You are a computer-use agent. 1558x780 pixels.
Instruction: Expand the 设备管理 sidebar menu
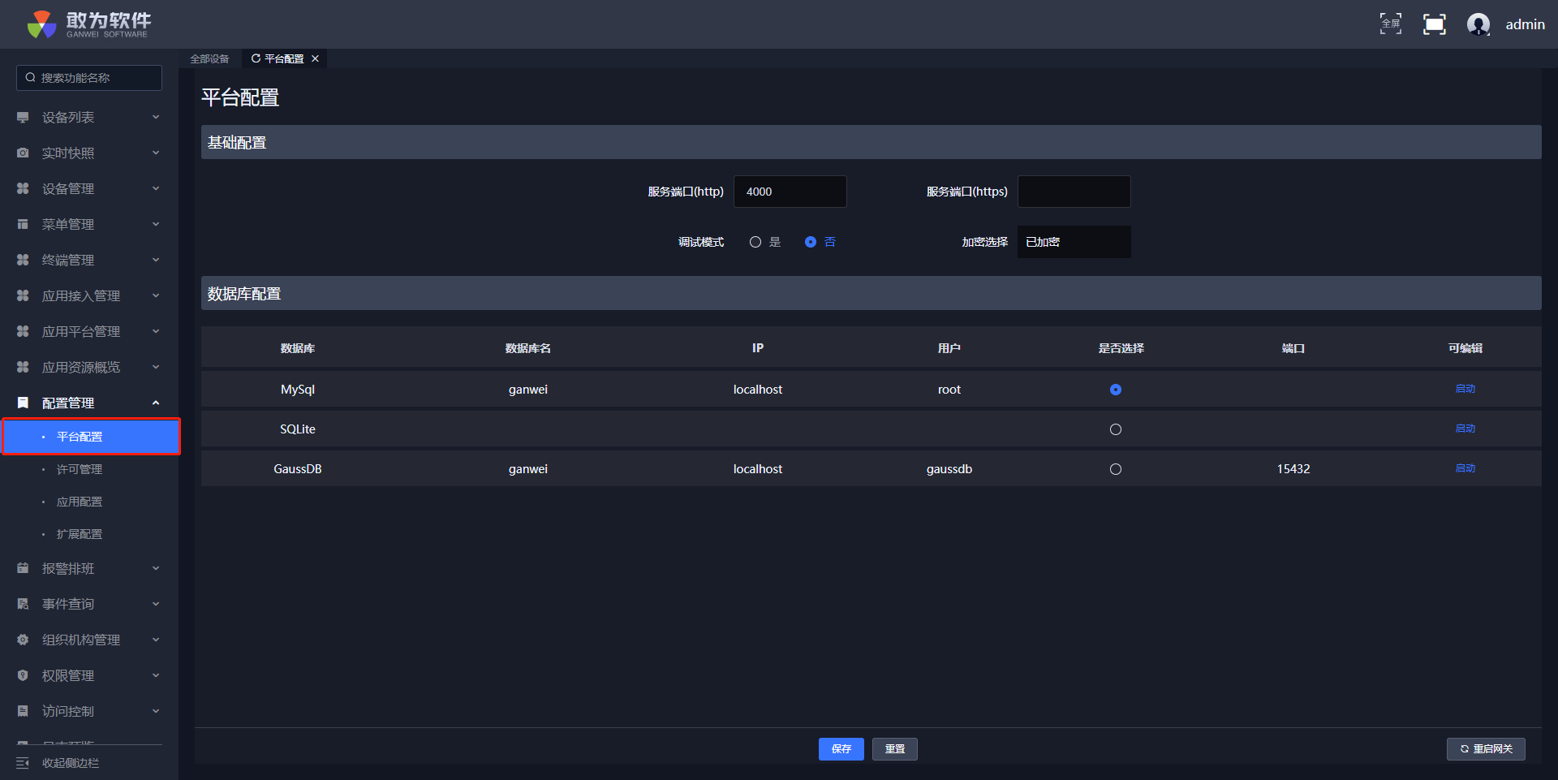[x=89, y=189]
